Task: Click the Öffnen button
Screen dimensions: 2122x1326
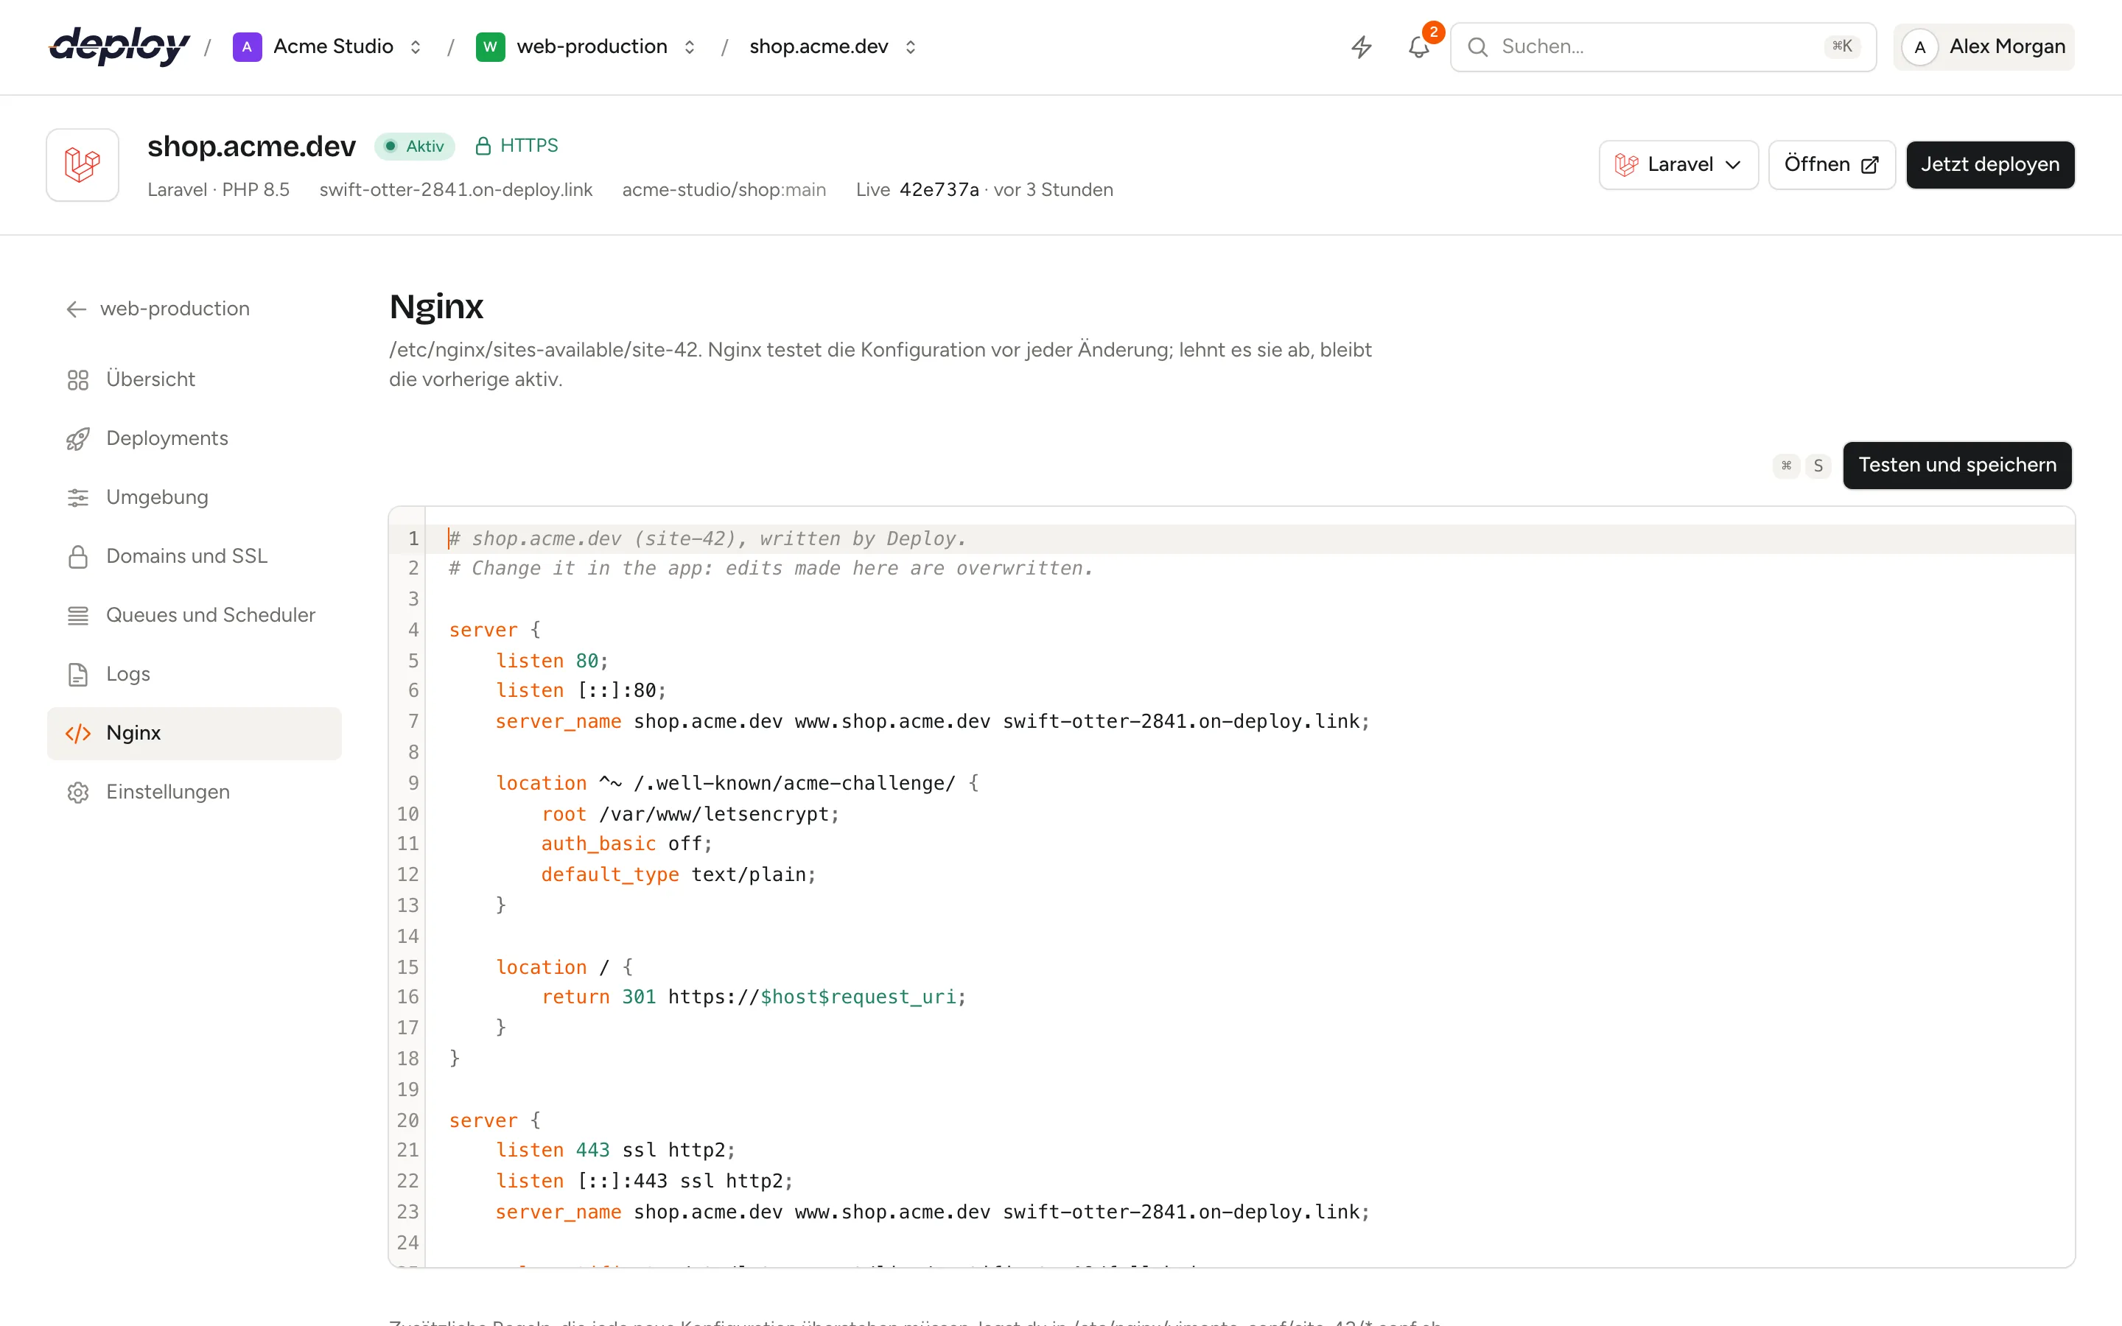Action: click(x=1832, y=165)
